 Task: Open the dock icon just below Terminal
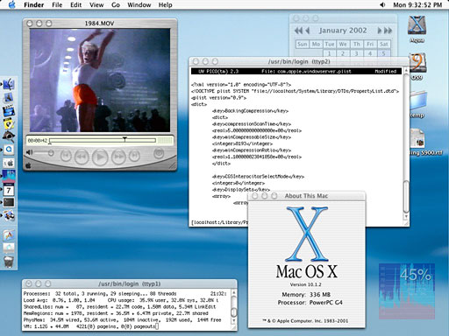[9, 216]
